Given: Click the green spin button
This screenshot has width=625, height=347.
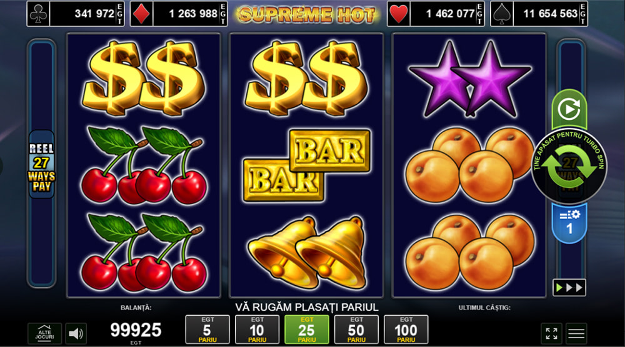Looking at the screenshot, I should pos(569,167).
